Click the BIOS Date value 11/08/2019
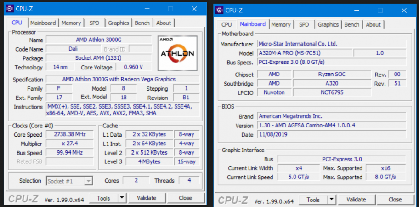This screenshot has height=207, width=419. [332, 134]
